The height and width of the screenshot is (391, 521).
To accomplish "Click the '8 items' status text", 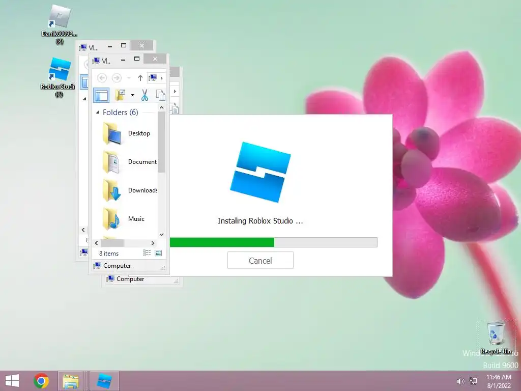I will (x=109, y=254).
